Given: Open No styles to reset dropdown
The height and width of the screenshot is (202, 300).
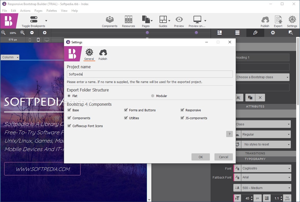Looking at the screenshot, I should 266,144.
